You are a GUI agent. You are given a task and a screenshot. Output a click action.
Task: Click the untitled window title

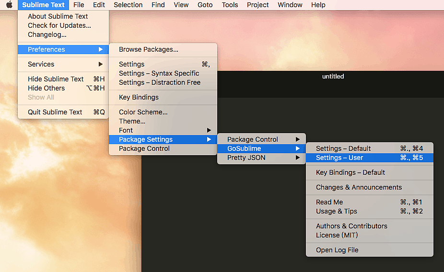coord(333,76)
